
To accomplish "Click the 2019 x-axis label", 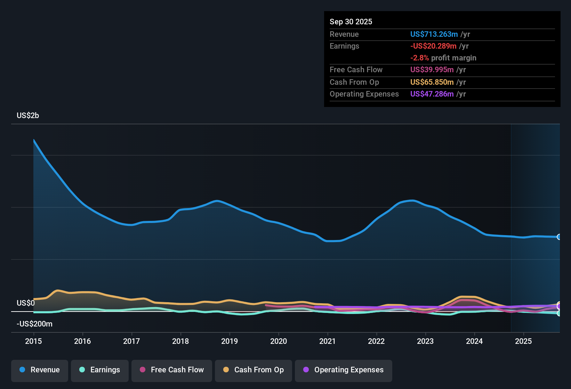I will click(230, 341).
